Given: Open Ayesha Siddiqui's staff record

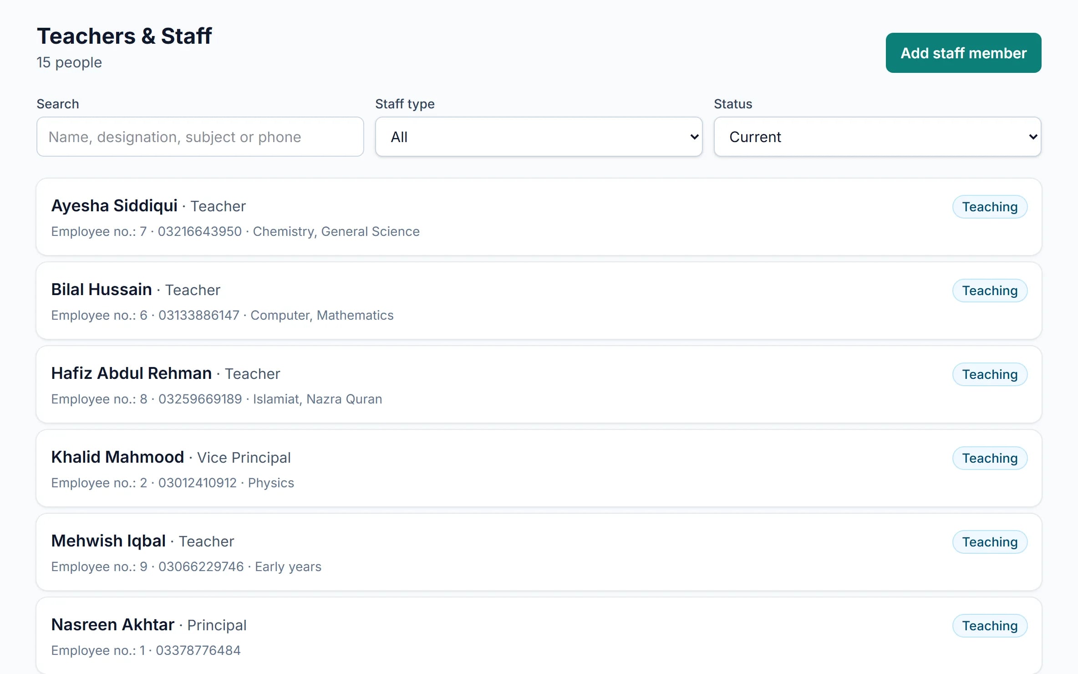Looking at the screenshot, I should pyautogui.click(x=539, y=217).
